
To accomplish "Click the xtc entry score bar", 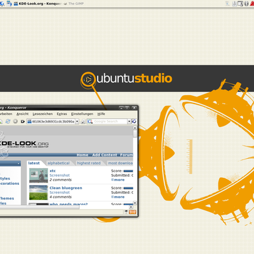I will (x=128, y=171).
